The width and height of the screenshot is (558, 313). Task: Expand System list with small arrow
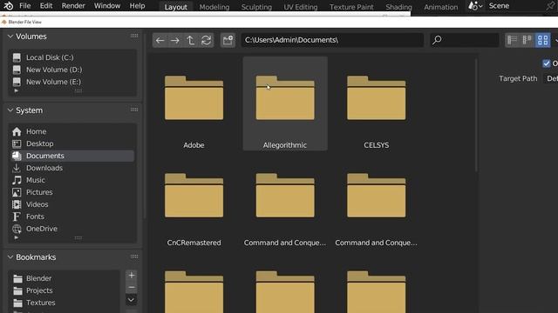click(x=16, y=237)
